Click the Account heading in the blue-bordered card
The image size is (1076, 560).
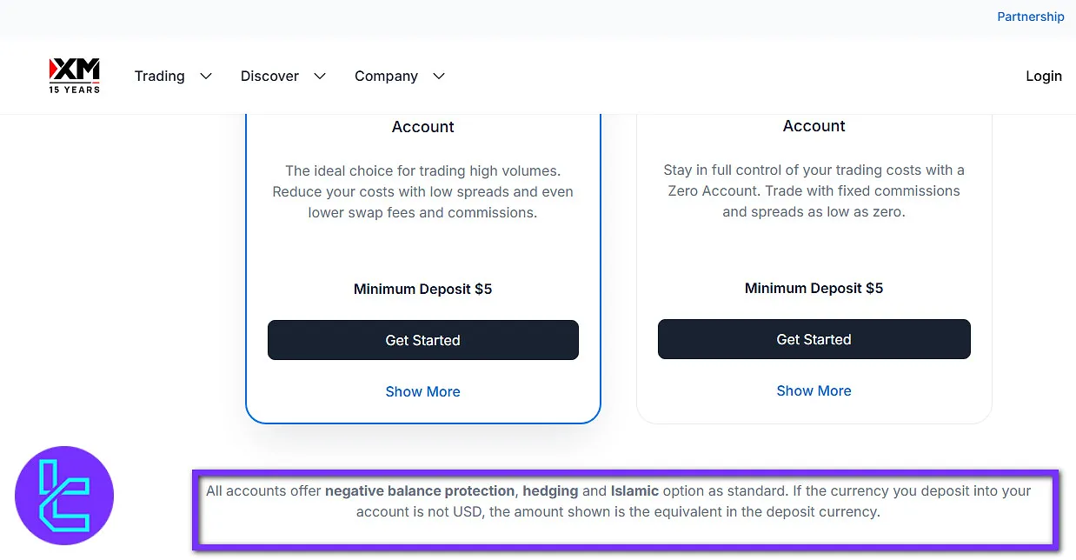point(422,127)
